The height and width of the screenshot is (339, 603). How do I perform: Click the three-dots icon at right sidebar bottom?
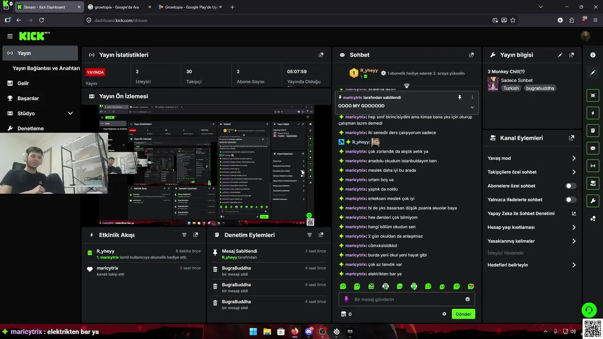pyautogui.click(x=593, y=218)
